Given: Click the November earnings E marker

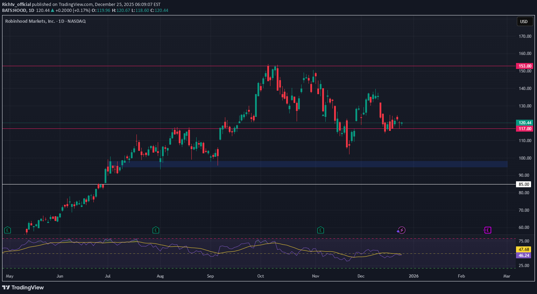Looking at the screenshot, I should point(320,230).
